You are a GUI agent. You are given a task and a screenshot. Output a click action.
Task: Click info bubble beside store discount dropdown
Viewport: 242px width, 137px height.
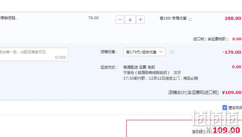[172, 52]
